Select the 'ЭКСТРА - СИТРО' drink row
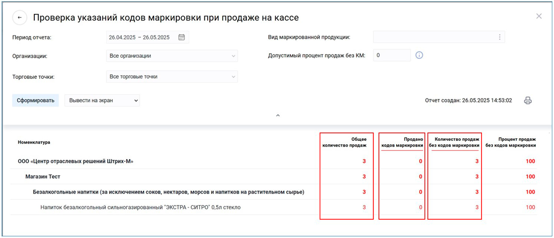The height and width of the screenshot is (238, 554). coord(141,207)
